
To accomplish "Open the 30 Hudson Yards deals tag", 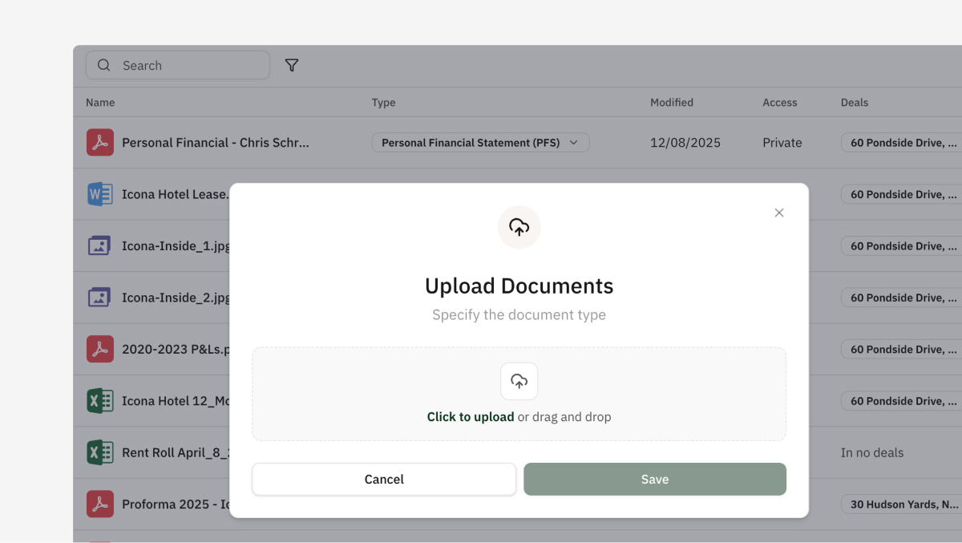I will point(902,504).
